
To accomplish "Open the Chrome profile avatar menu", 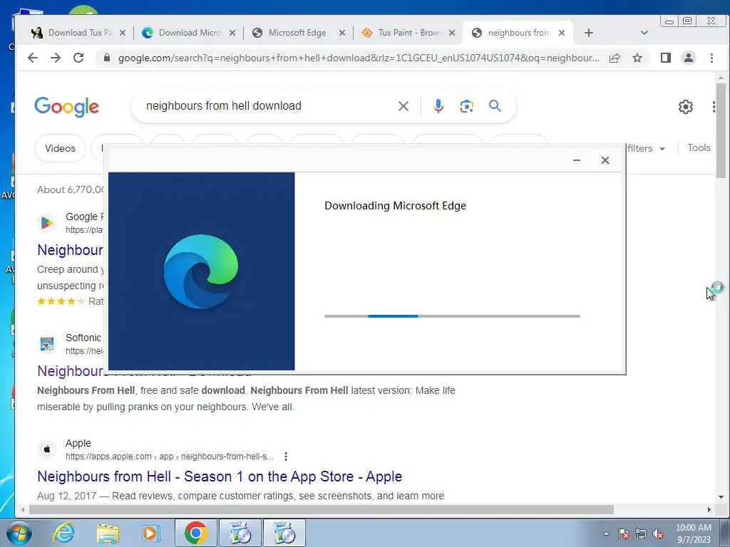I will pos(689,58).
